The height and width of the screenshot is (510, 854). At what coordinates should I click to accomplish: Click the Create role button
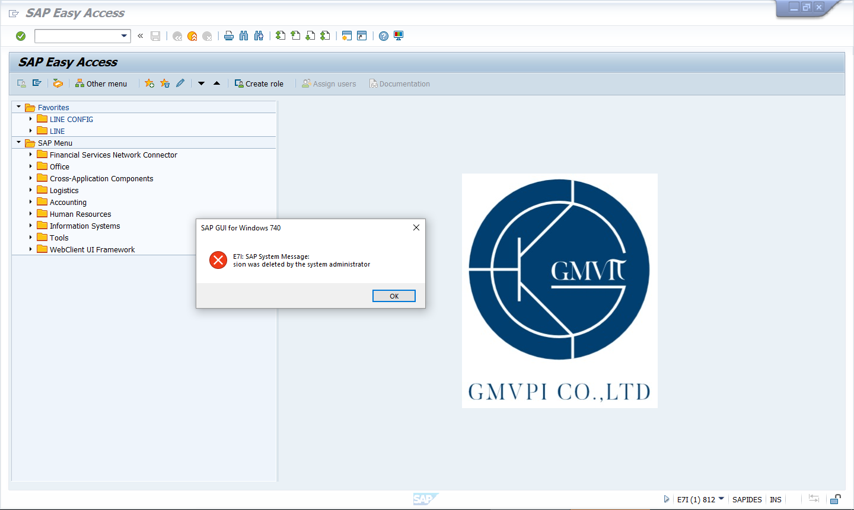pos(259,84)
